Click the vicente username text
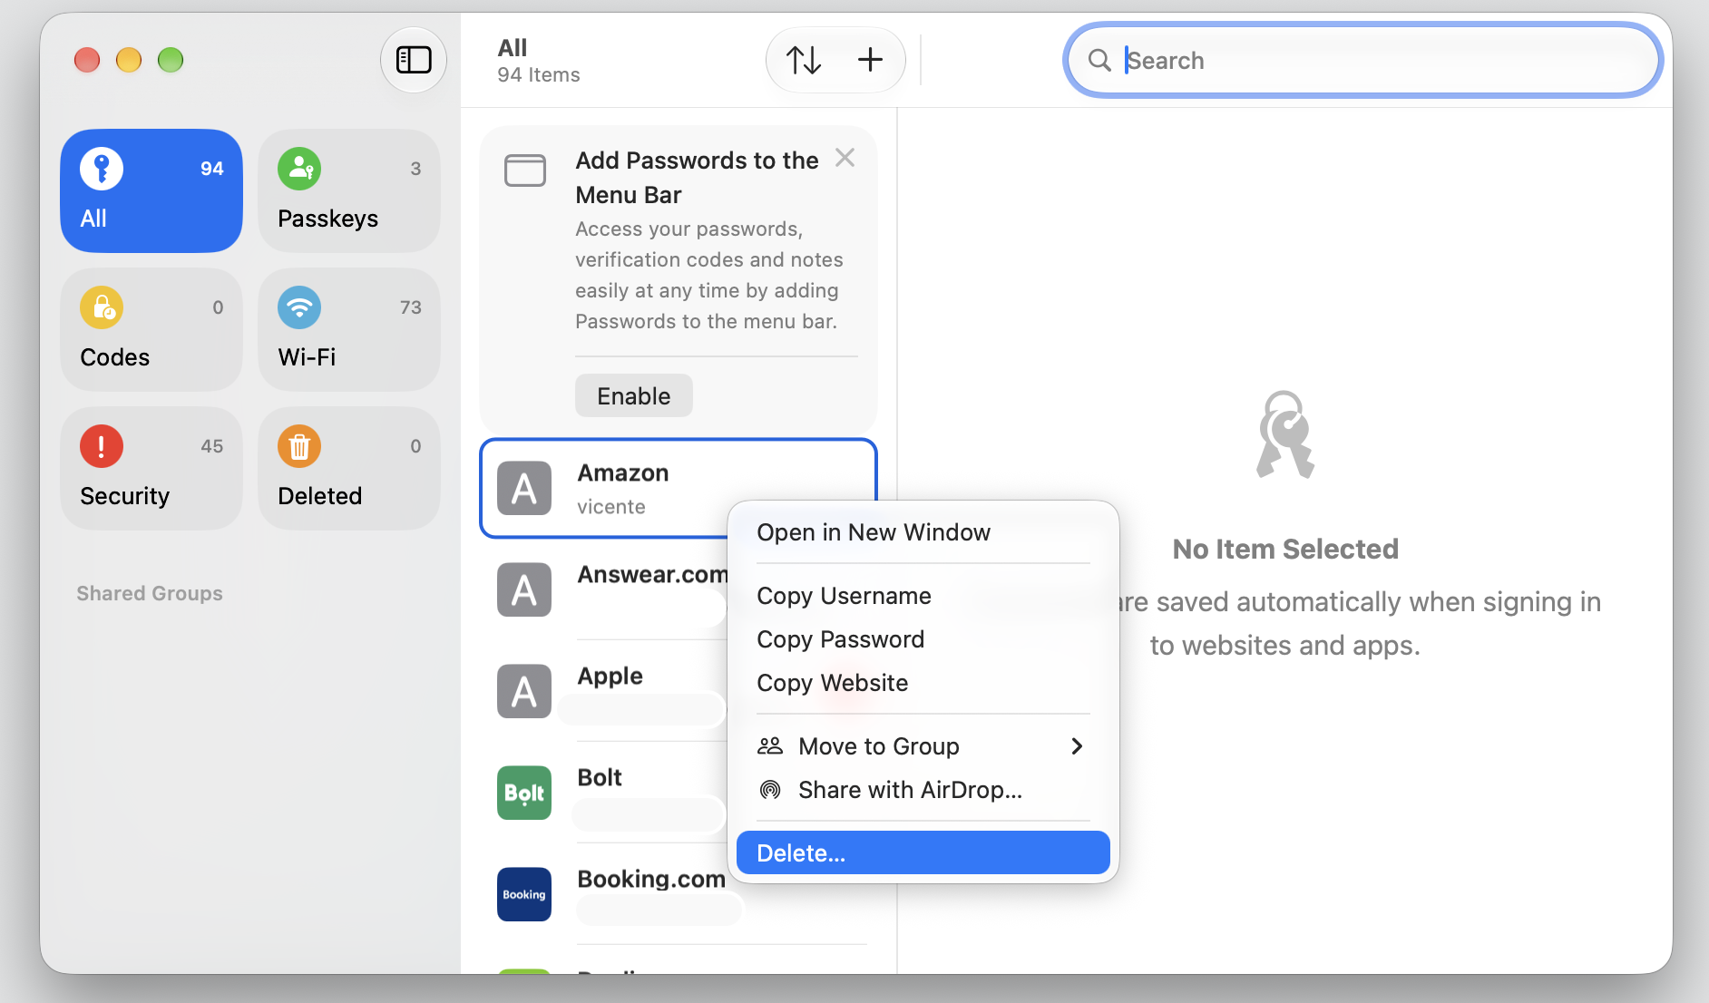This screenshot has height=1003, width=1709. (x=611, y=507)
